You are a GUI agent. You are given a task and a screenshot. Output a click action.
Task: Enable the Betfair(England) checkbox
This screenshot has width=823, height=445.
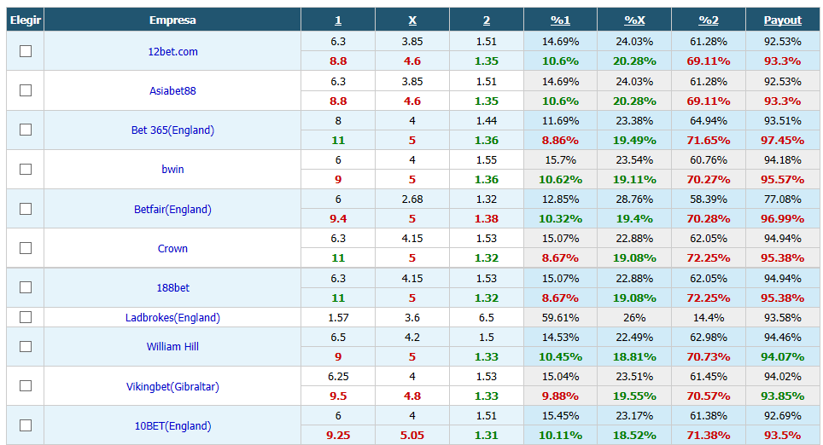pos(26,209)
